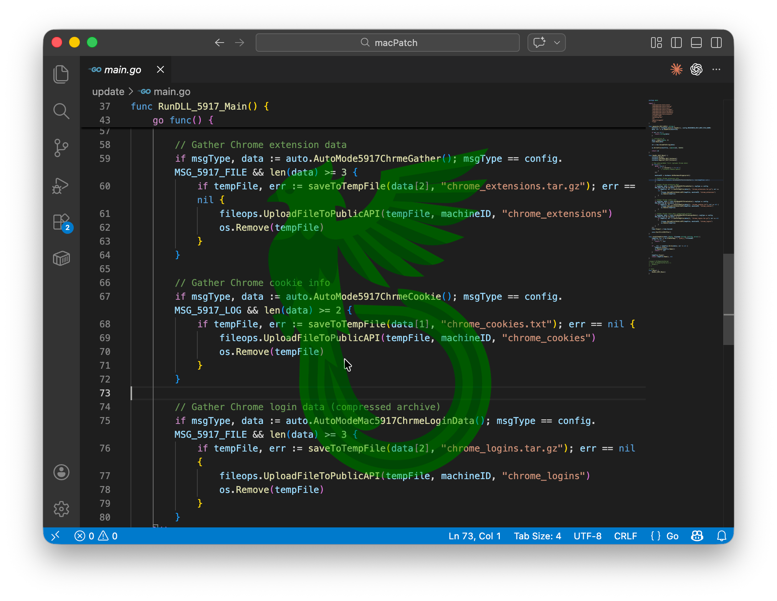Open the Source Control view
777x601 pixels.
pos(61,148)
